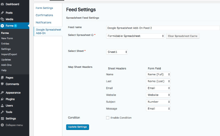The height and width of the screenshot is (136, 220).
Task: Open the form field dropdown for Subject header
Action: [158, 102]
